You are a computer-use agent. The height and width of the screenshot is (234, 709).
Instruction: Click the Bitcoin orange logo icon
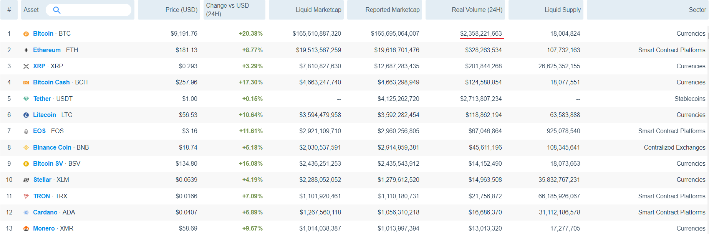tap(26, 34)
